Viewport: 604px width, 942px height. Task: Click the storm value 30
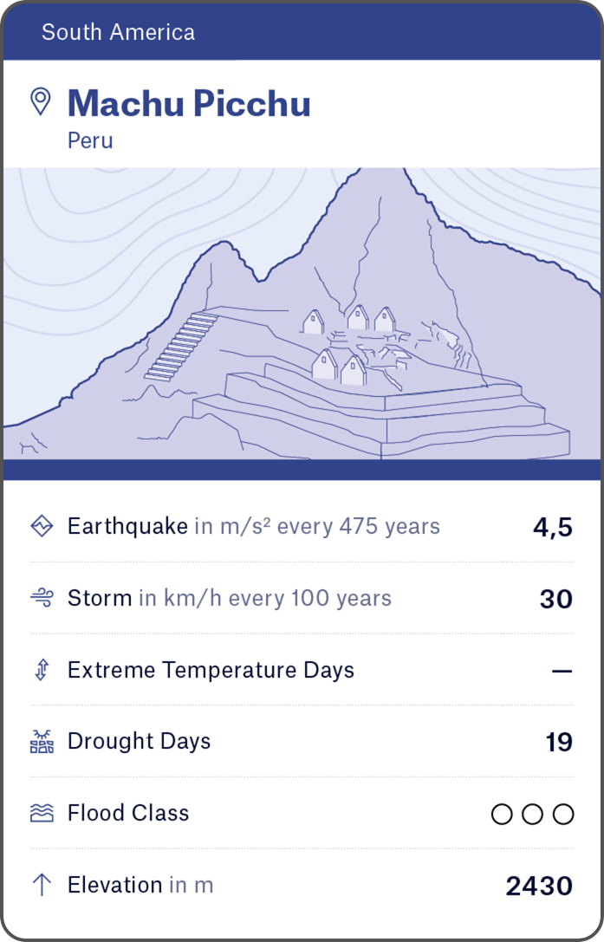[556, 599]
